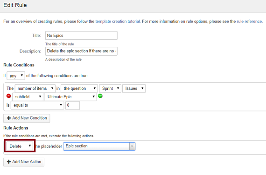This screenshot has height=175, width=266.
Task: Click 'of the following conditions are true' text
Action: click(57, 76)
